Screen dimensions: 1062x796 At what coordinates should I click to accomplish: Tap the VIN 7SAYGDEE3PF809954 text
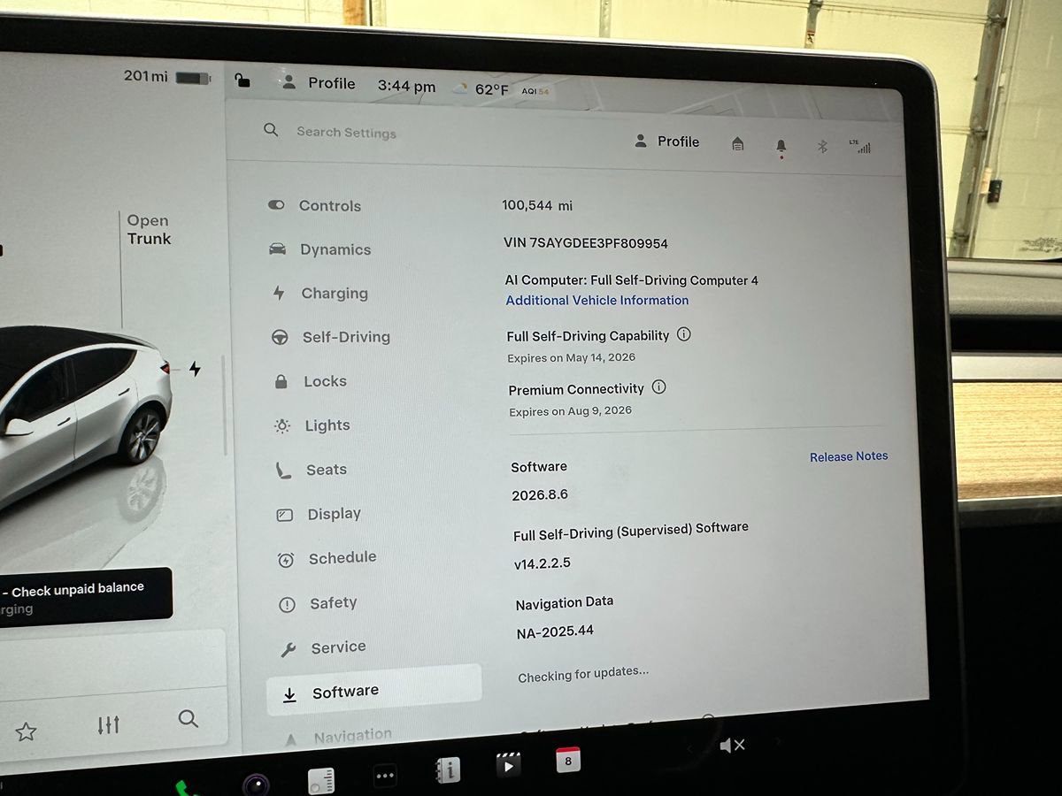click(x=586, y=243)
